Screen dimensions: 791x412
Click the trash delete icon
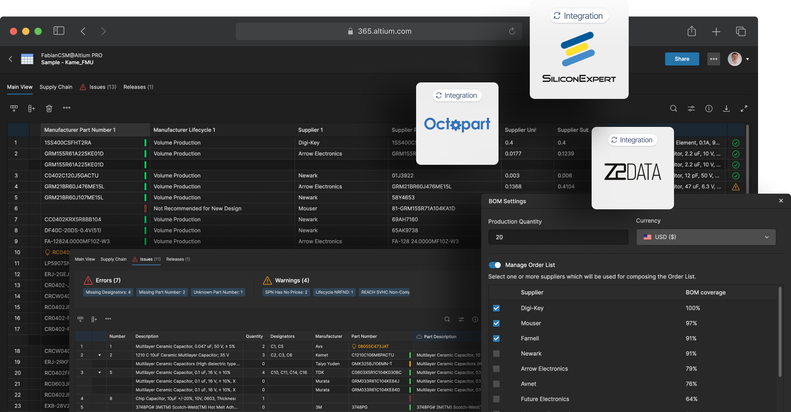(x=49, y=108)
